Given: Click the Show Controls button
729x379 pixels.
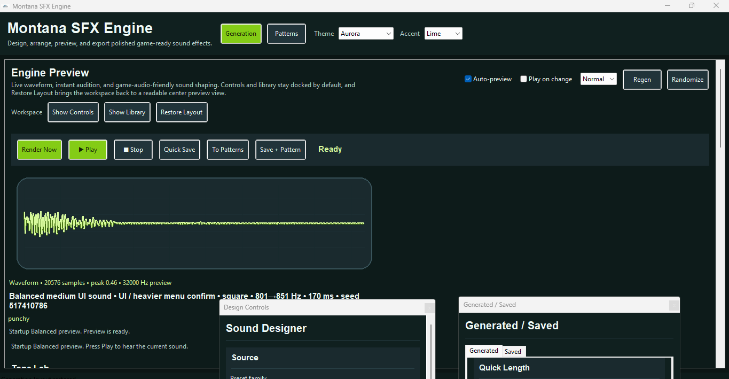Looking at the screenshot, I should pos(73,112).
